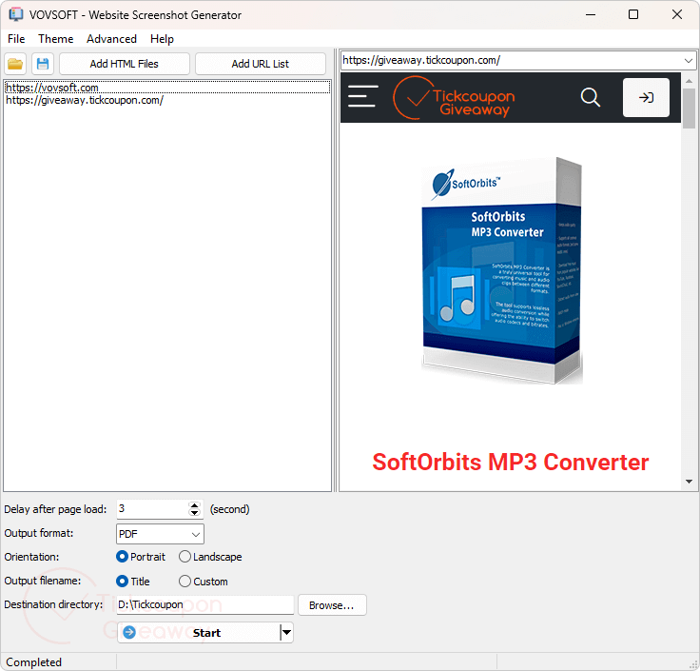Expand the Output format dropdown
Viewport: 700px width, 671px height.
[x=196, y=534]
